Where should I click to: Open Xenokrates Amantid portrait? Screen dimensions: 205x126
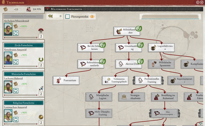(8, 58)
